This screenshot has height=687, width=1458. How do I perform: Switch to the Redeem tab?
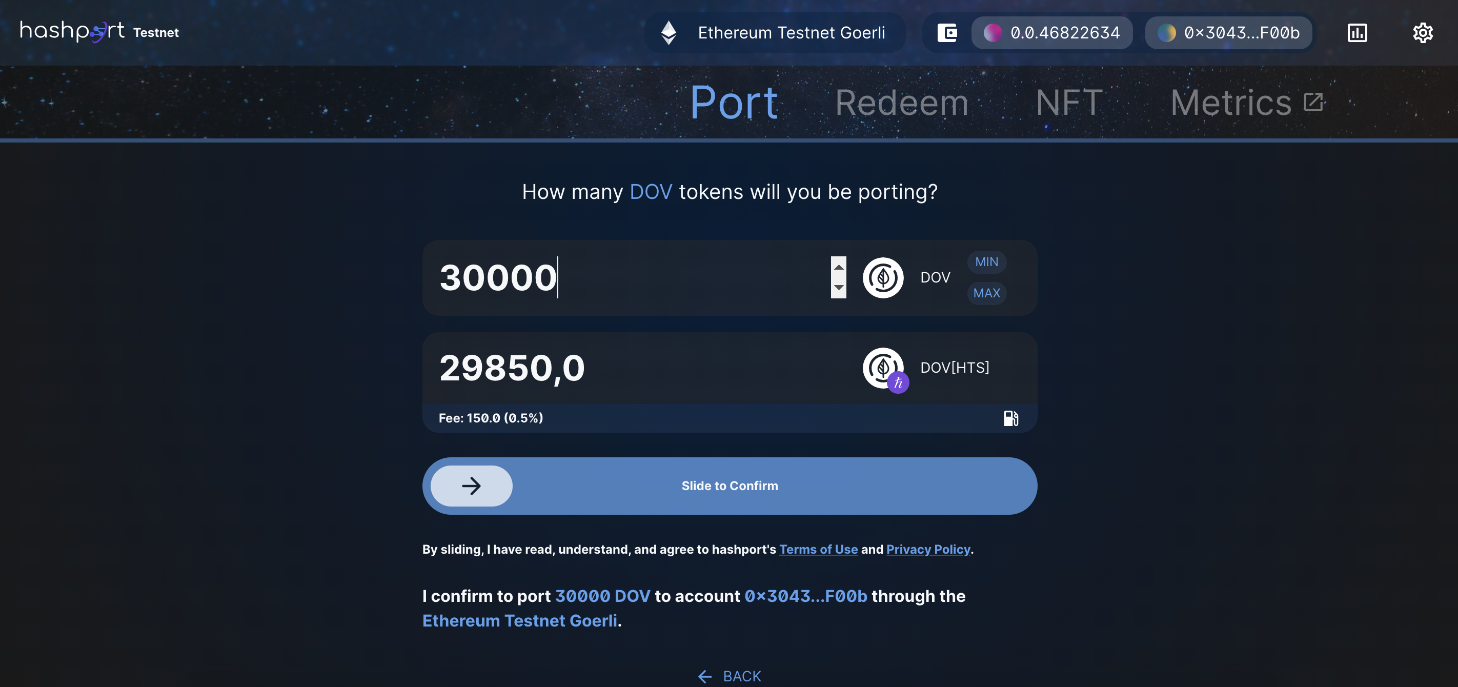[902, 103]
